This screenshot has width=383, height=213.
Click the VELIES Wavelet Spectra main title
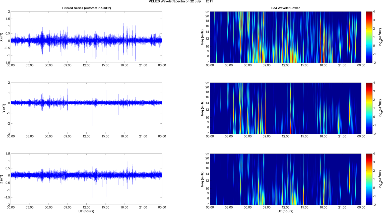181,2
